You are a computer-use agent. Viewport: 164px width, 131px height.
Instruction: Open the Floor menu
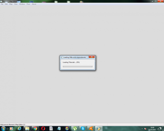point(28,4)
